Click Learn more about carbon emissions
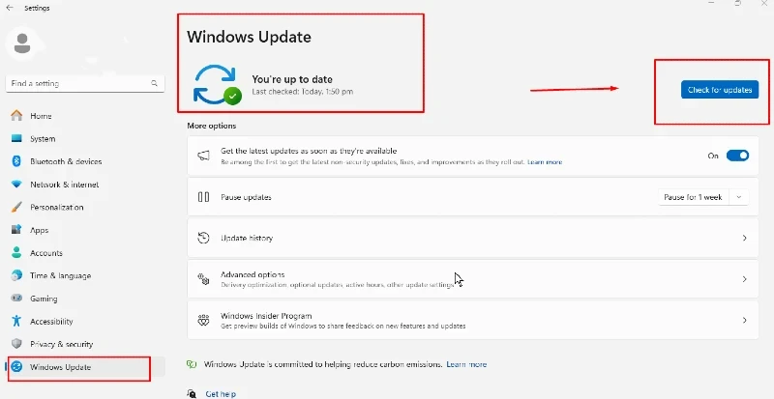The height and width of the screenshot is (399, 774). tap(466, 364)
